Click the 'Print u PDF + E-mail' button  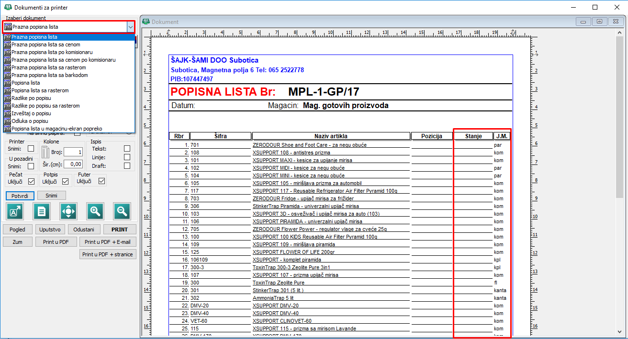[x=108, y=242]
